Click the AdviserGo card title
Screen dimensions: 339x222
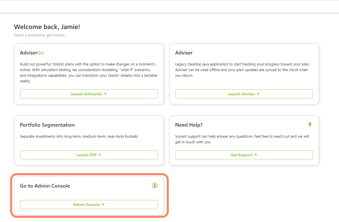pyautogui.click(x=32, y=53)
